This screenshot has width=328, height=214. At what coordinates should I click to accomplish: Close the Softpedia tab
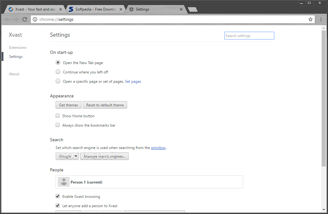click(x=121, y=9)
